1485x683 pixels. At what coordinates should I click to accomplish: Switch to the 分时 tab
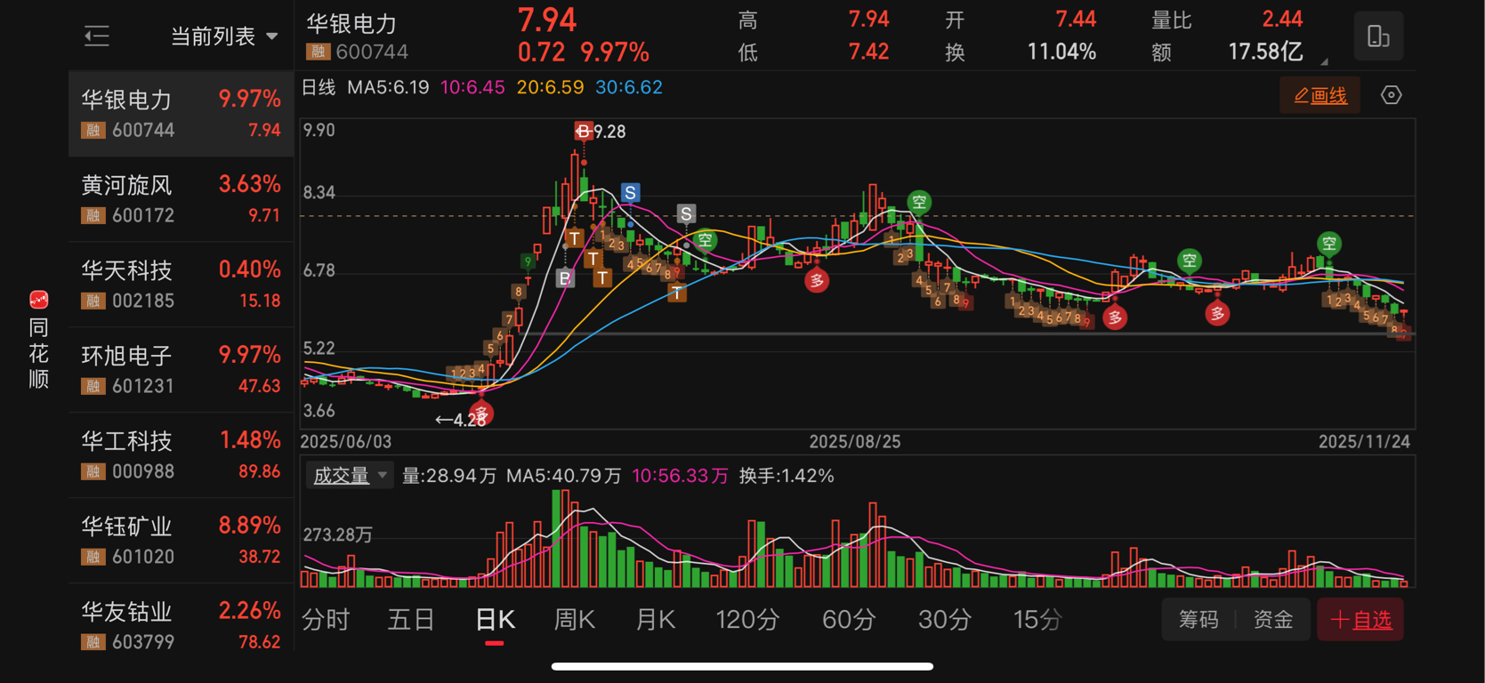pos(326,619)
